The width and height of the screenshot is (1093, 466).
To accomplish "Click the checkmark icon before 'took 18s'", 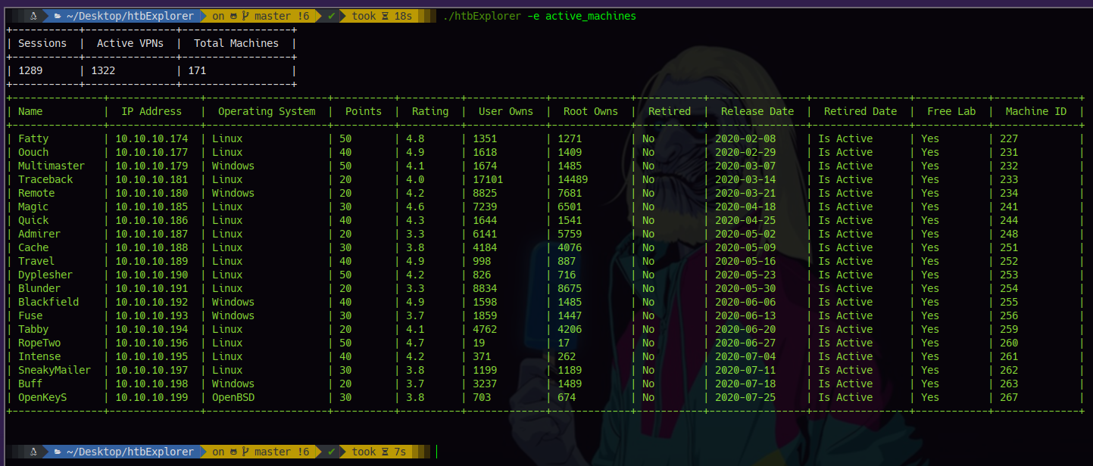I will 331,16.
